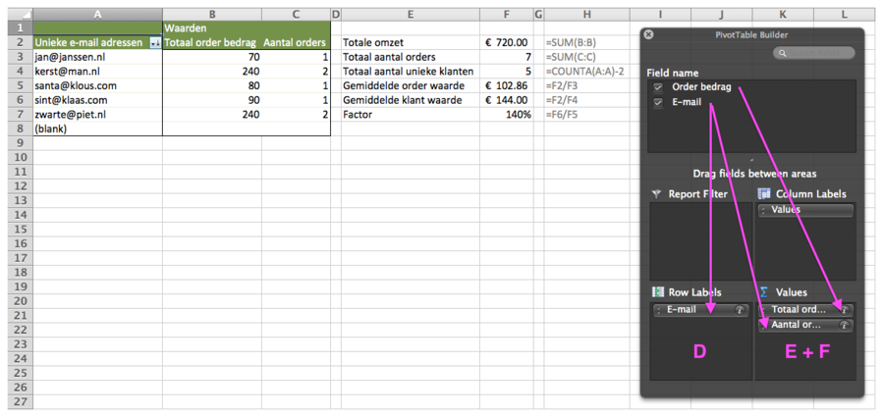Toggle the E-mail field checkbox
This screenshot has height=417, width=883.
(658, 103)
